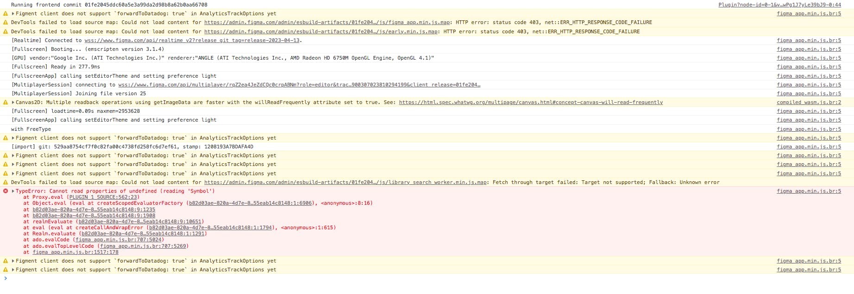Screen dimensions: 854x294
Task: Select the '[GPU] vendor' log message
Action: click(x=223, y=58)
